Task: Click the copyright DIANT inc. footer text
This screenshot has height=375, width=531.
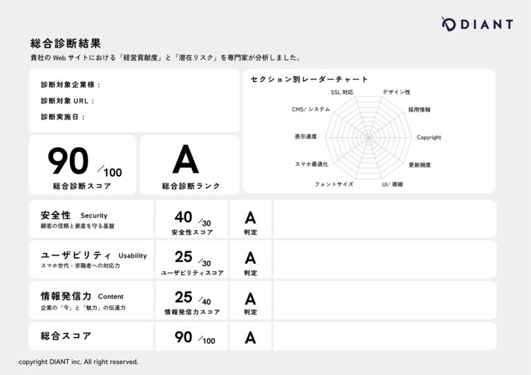Action: (x=78, y=361)
